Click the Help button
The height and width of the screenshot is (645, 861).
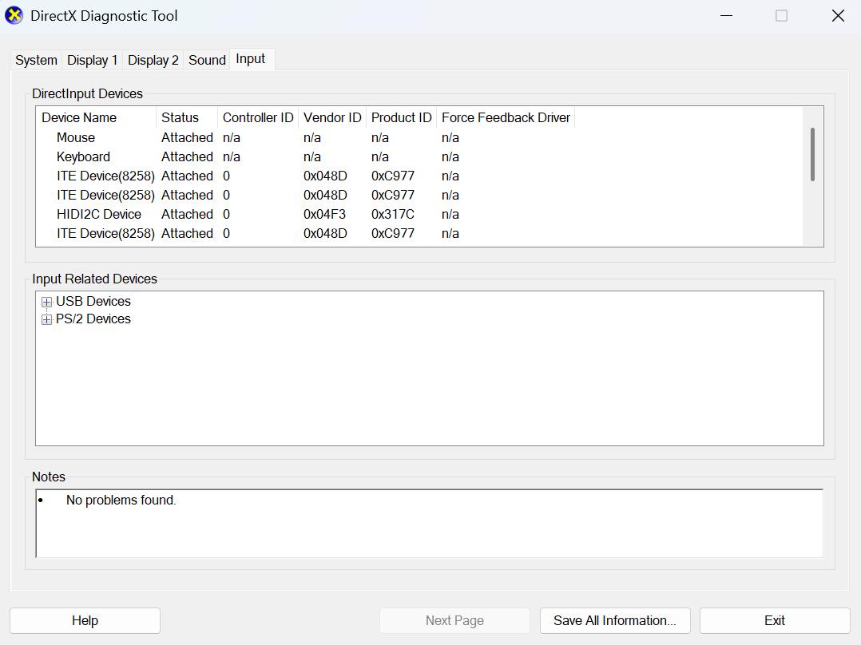85,620
